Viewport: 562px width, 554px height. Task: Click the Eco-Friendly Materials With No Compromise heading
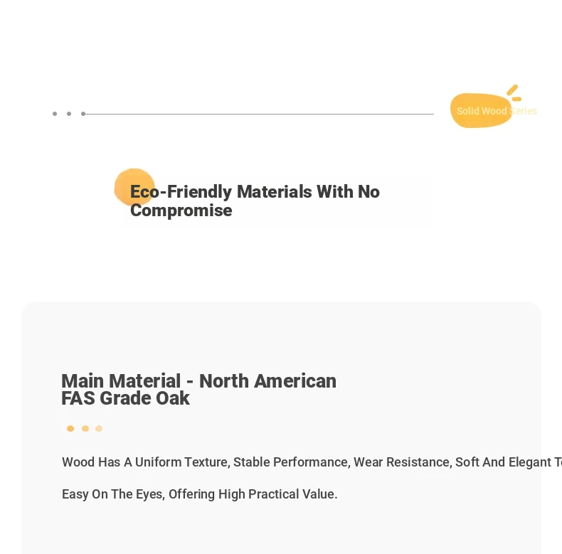[255, 201]
